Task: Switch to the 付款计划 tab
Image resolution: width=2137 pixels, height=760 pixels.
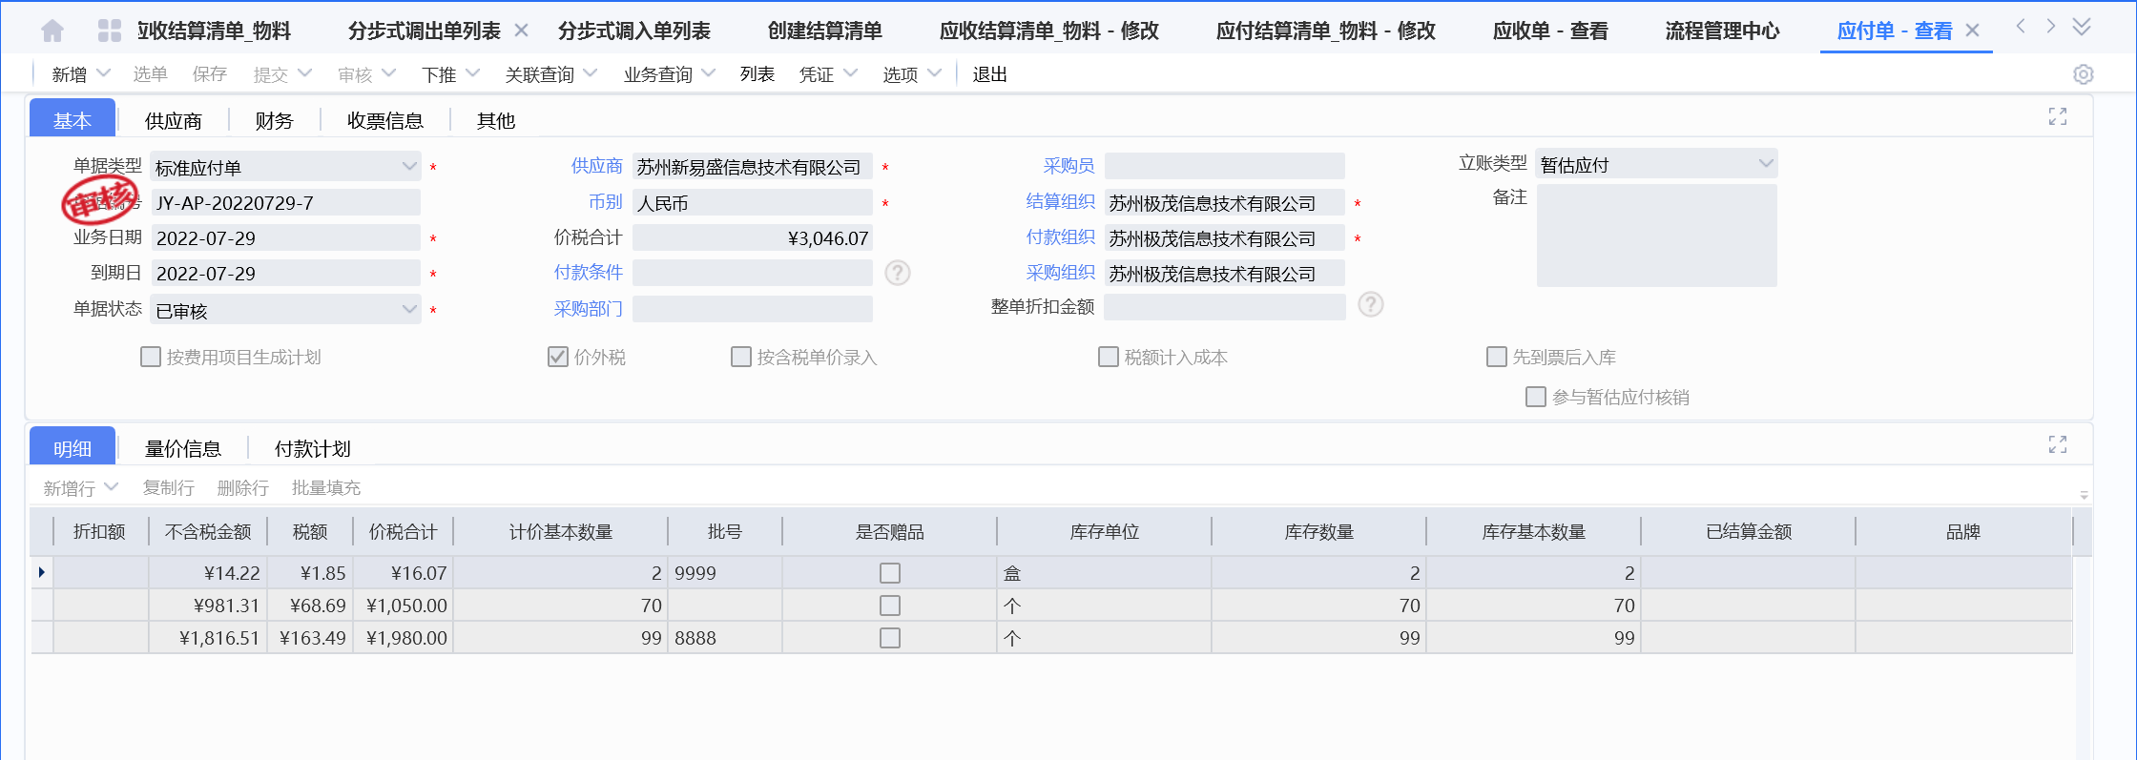Action: (313, 449)
